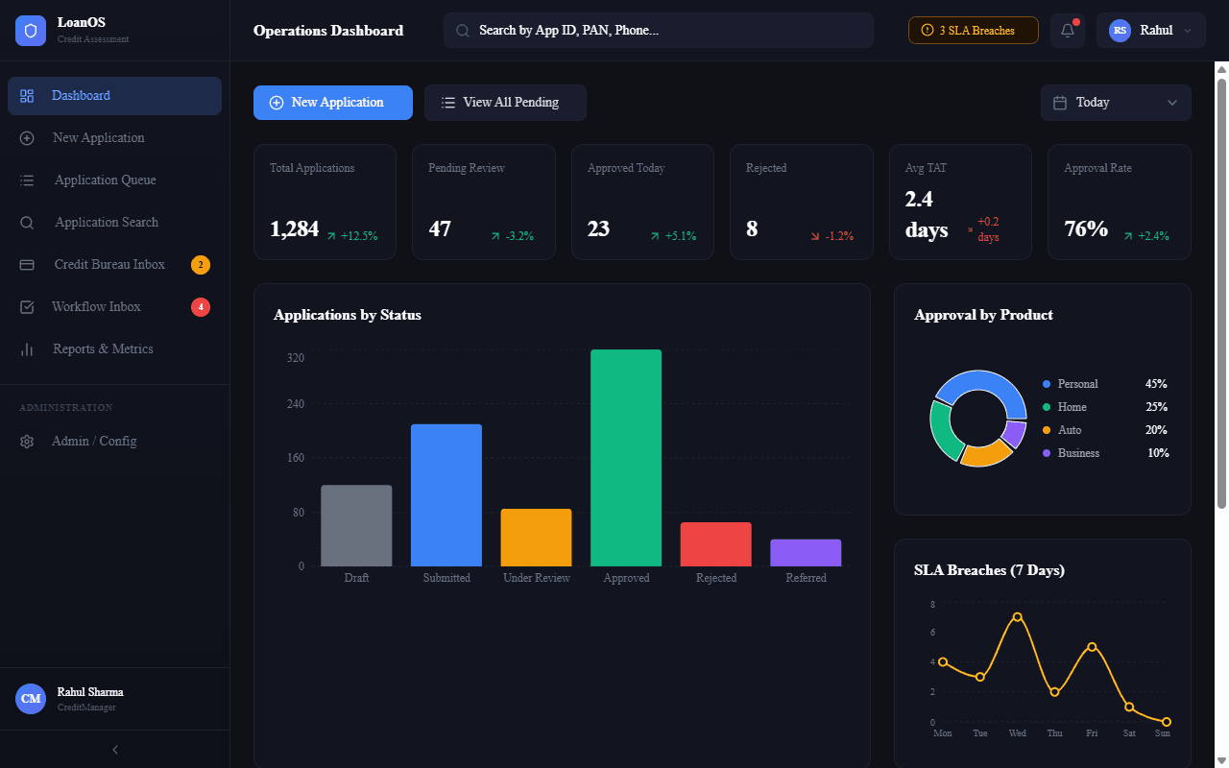This screenshot has width=1229, height=768.
Task: Click the blue Submitted bar in chart
Action: click(446, 495)
